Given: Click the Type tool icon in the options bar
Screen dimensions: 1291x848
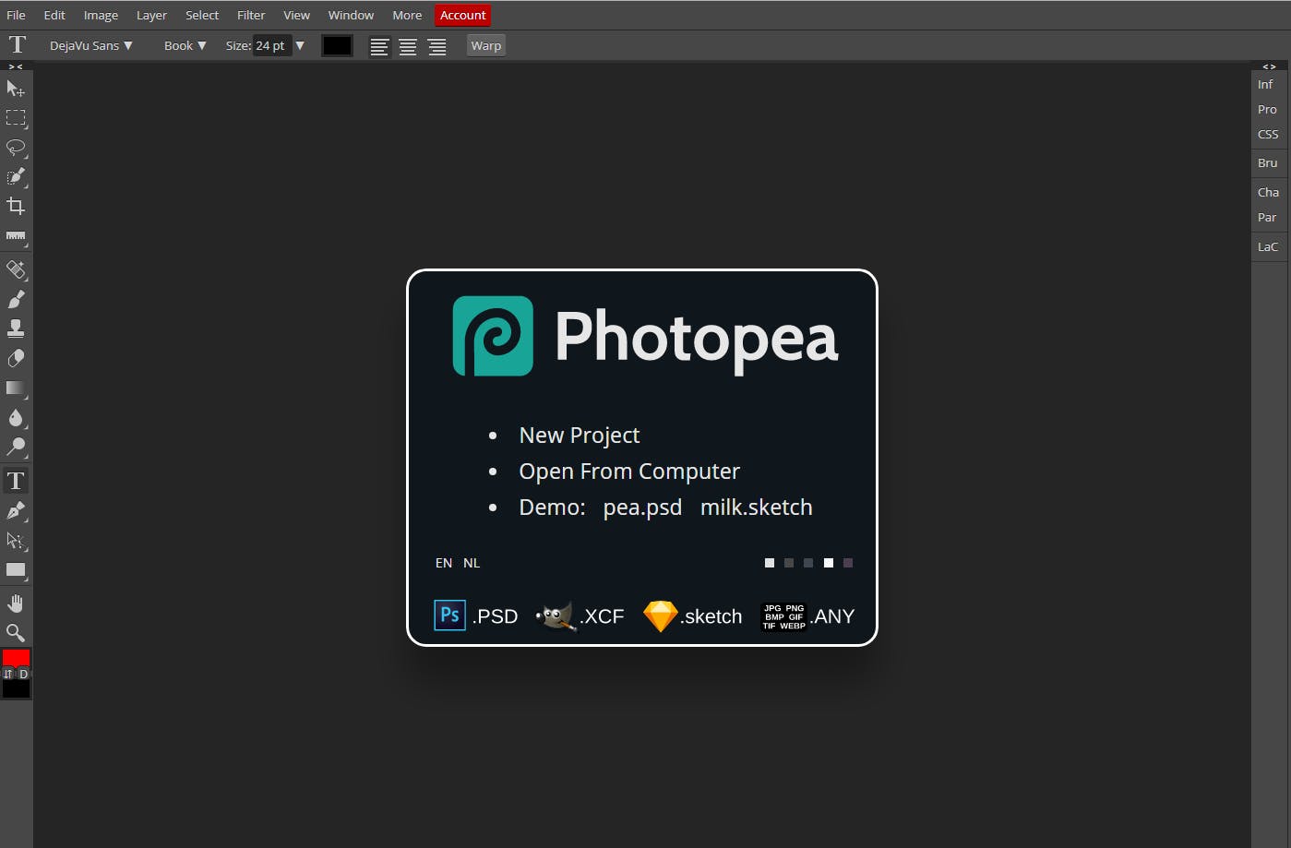Looking at the screenshot, I should click(18, 45).
